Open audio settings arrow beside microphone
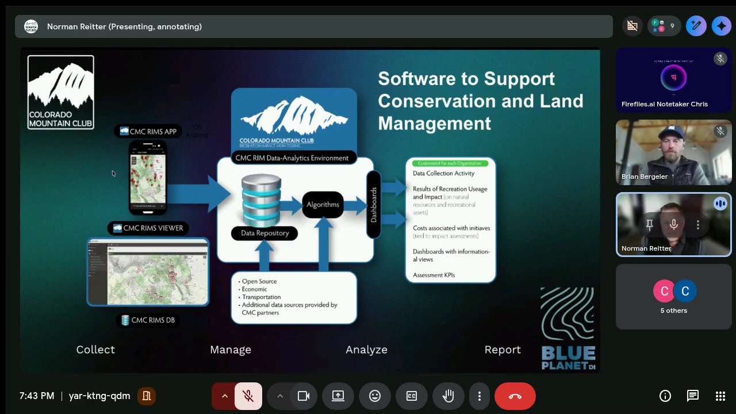Screen dimensions: 736x414 [x=224, y=396]
